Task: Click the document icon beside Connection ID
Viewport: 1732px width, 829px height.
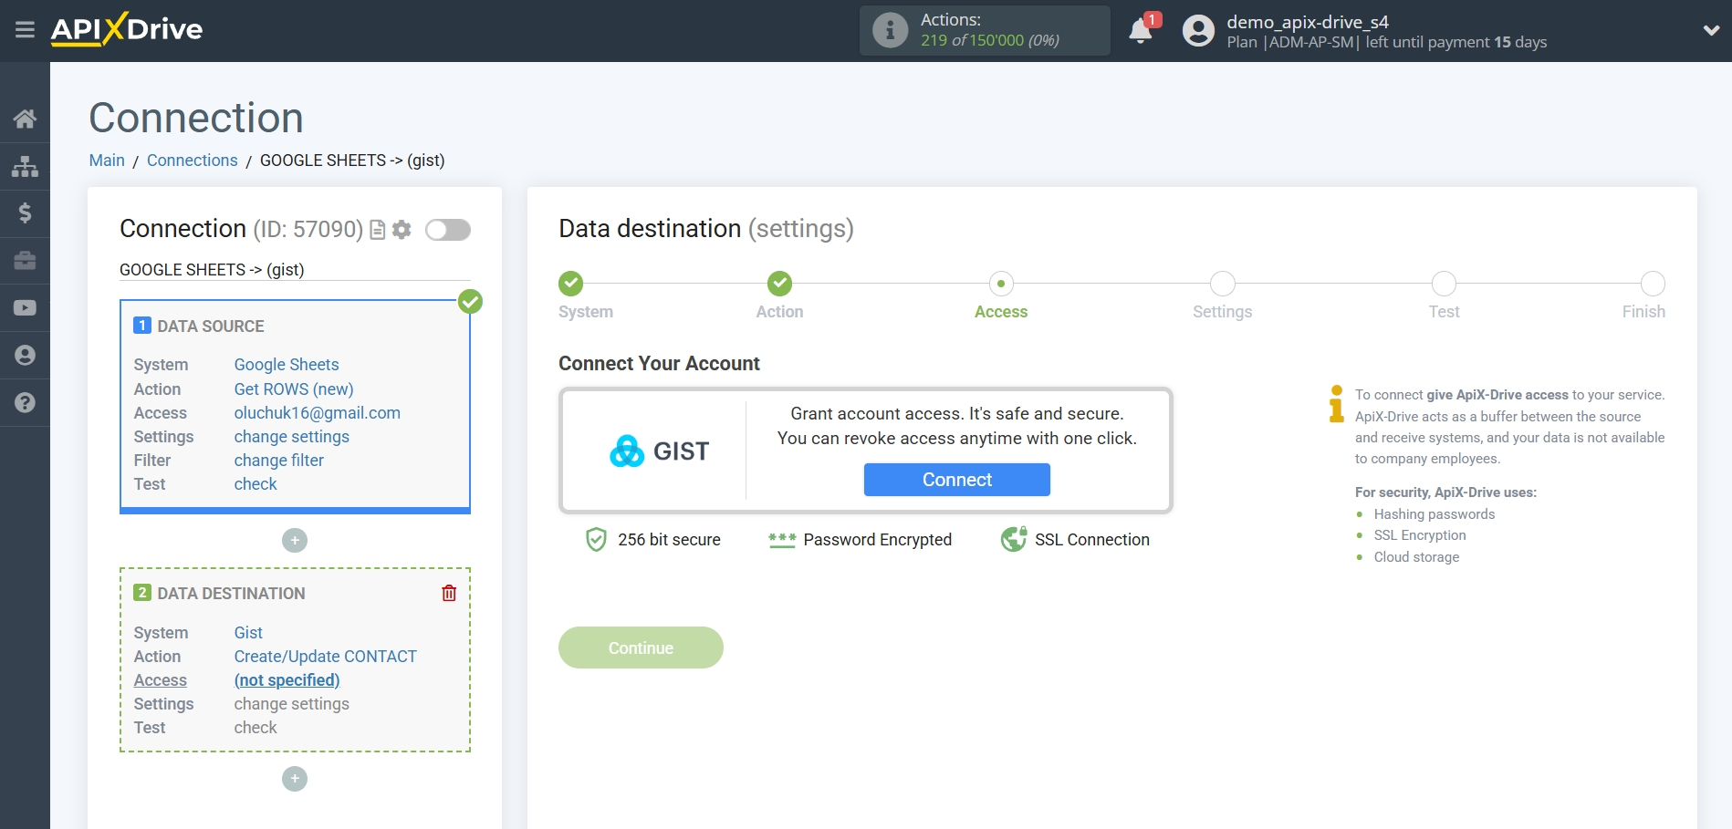Action: pyautogui.click(x=376, y=230)
